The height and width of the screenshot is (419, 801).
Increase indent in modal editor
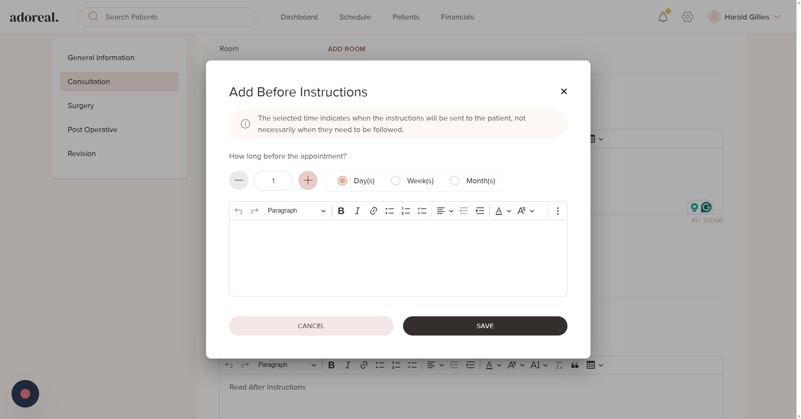(x=480, y=211)
